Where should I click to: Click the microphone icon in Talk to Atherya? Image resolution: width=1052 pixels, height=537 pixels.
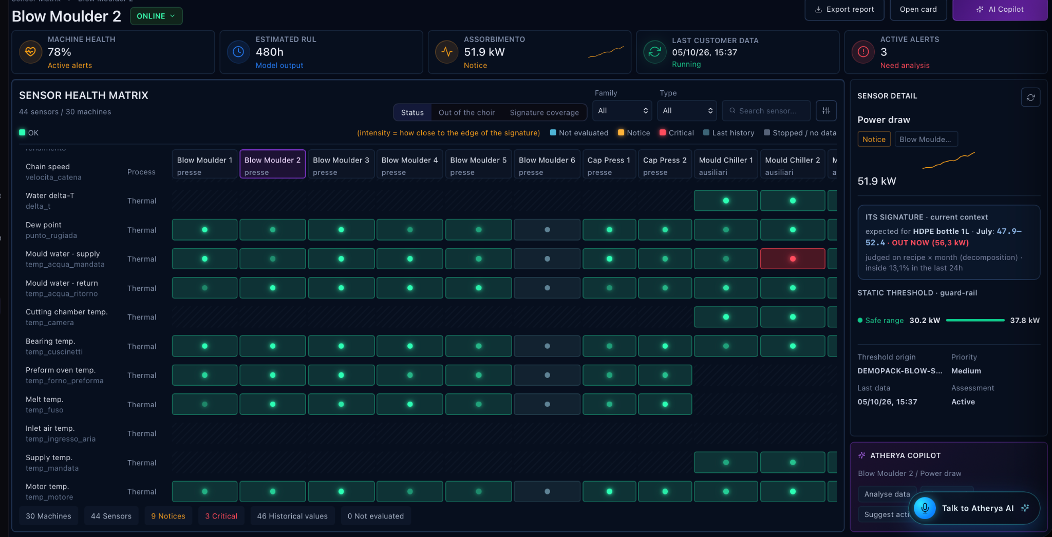point(925,508)
